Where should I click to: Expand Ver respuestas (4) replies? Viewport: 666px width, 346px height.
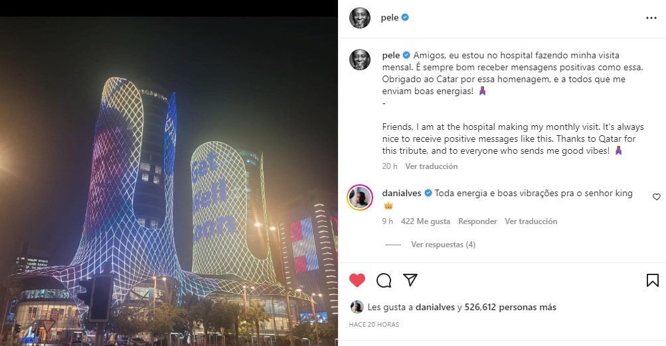point(443,245)
